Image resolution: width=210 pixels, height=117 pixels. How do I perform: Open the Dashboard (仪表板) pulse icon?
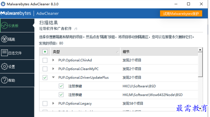point(4,26)
